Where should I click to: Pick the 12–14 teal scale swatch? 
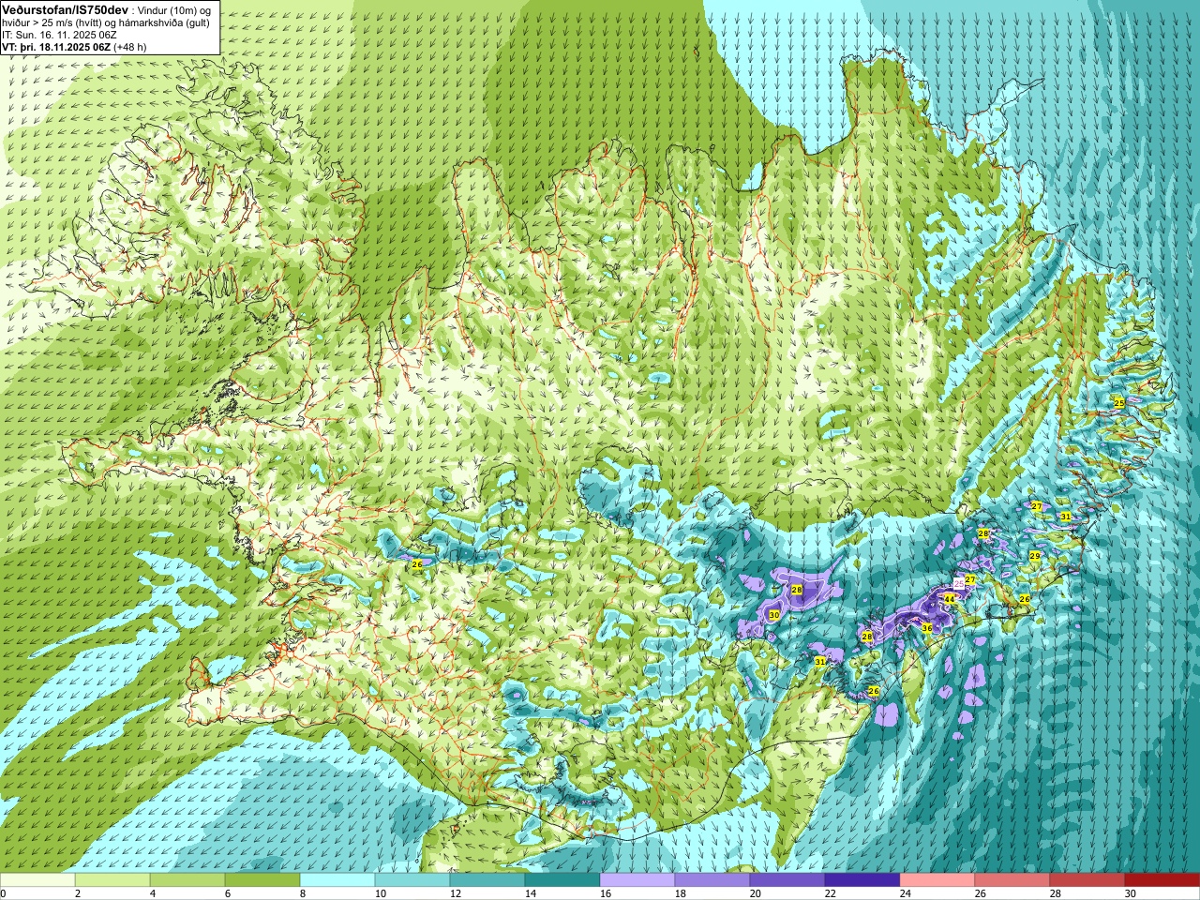(x=487, y=880)
